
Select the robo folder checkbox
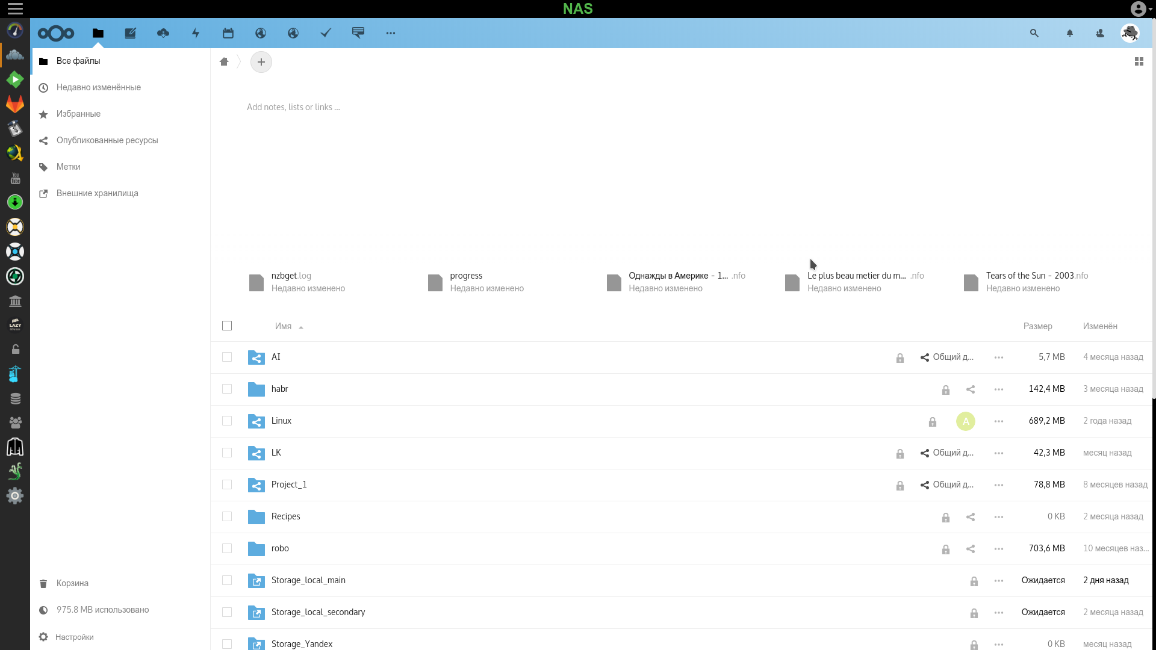pyautogui.click(x=227, y=548)
